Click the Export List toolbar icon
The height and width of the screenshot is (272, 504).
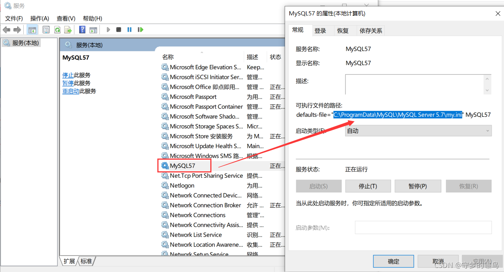(x=68, y=30)
